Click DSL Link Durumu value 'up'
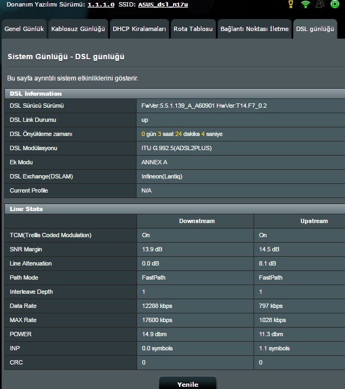345x389 pixels. (145, 120)
